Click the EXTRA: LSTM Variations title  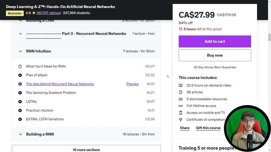[x=45, y=119]
